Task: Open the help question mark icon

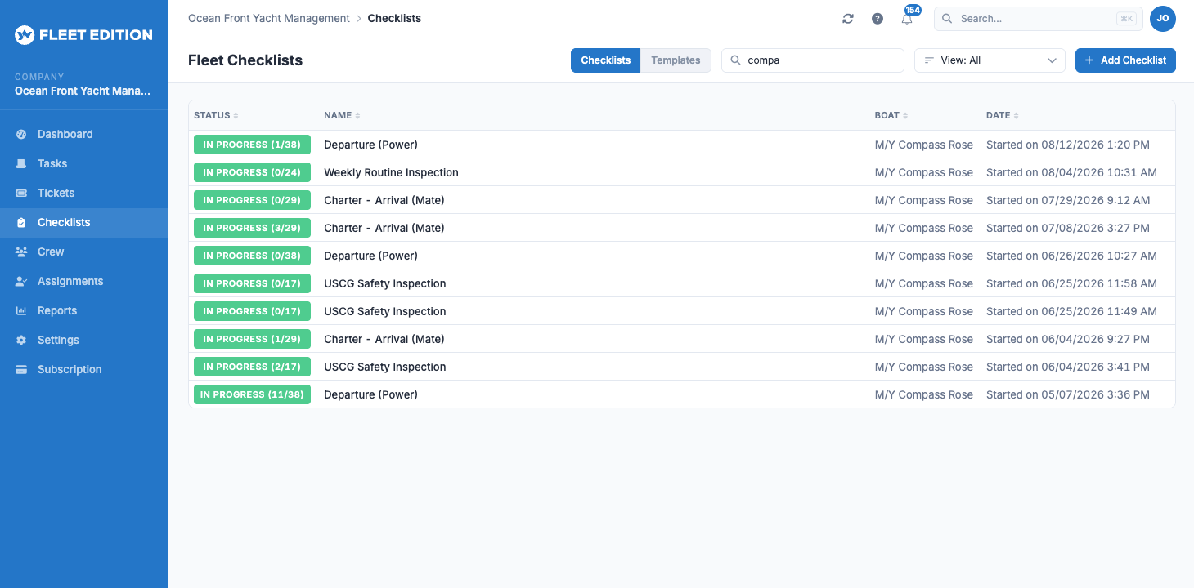Action: coord(878,19)
